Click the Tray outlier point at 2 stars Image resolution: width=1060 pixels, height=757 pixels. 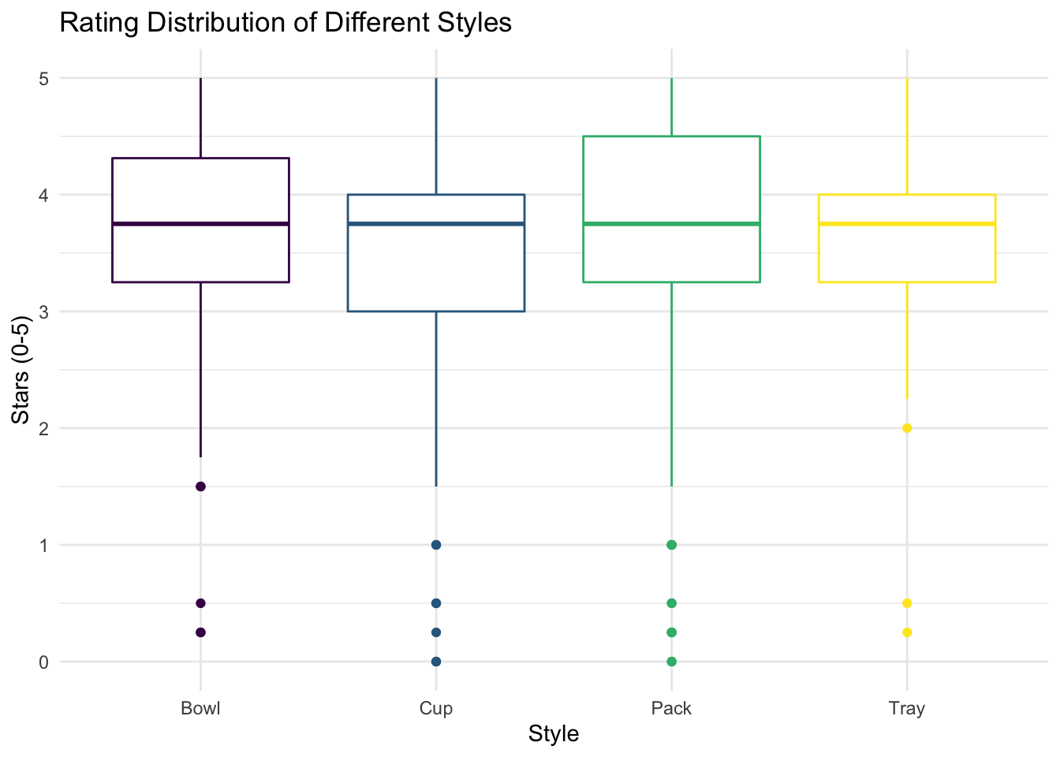click(907, 428)
